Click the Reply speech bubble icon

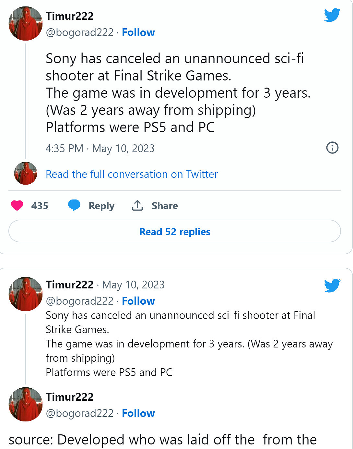click(x=75, y=205)
